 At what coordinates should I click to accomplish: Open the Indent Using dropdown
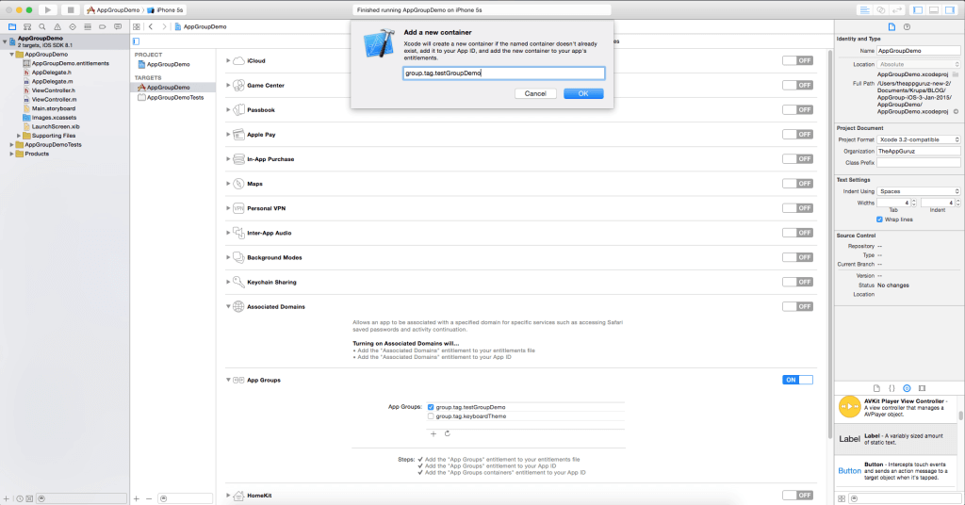point(918,191)
